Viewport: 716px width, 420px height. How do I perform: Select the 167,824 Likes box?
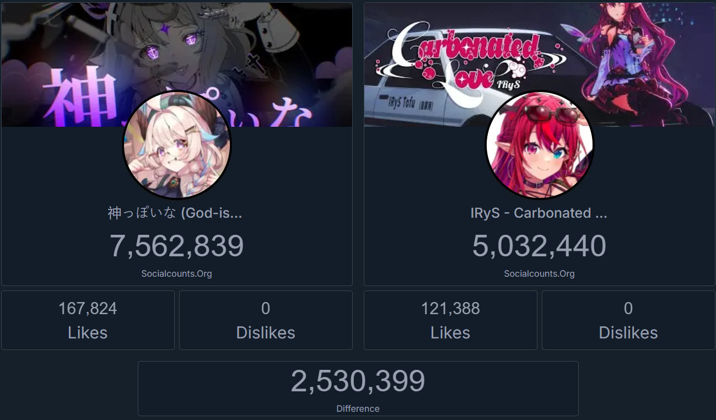88,320
